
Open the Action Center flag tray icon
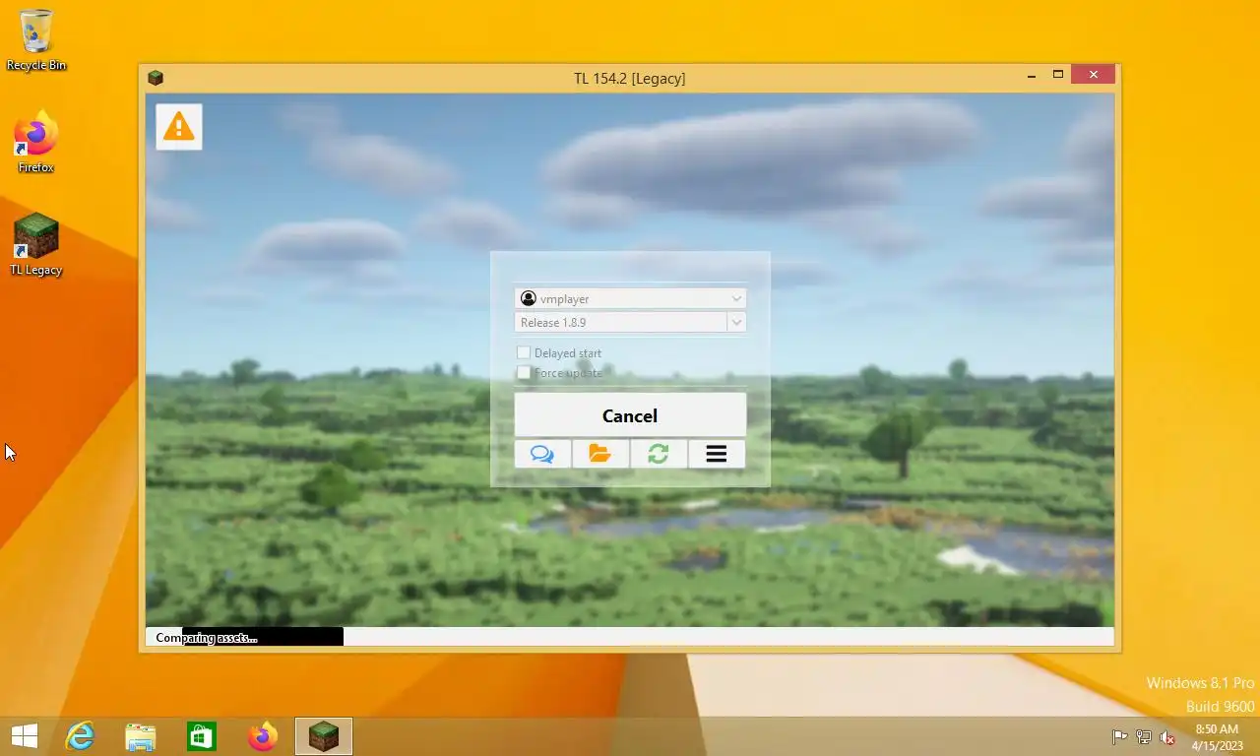pos(1119,736)
